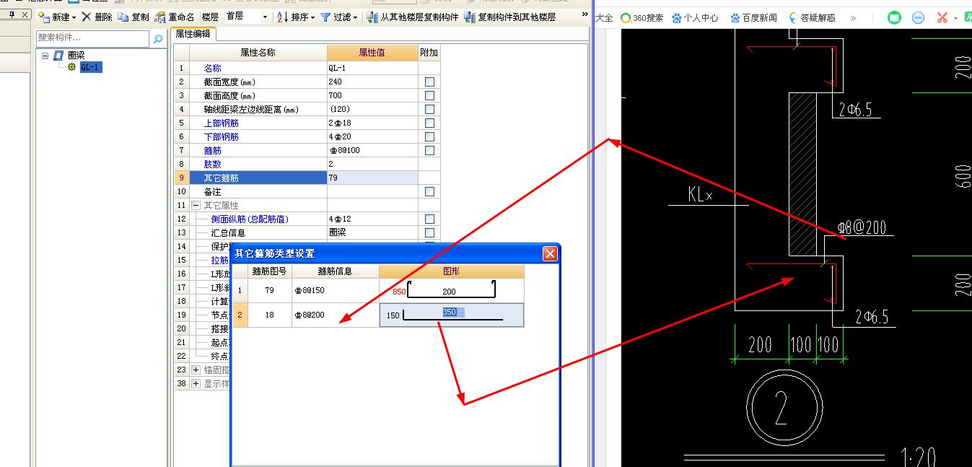Click the 重命名 (Rename) toolbar icon
Viewport: 972px width, 467px height.
(160, 17)
